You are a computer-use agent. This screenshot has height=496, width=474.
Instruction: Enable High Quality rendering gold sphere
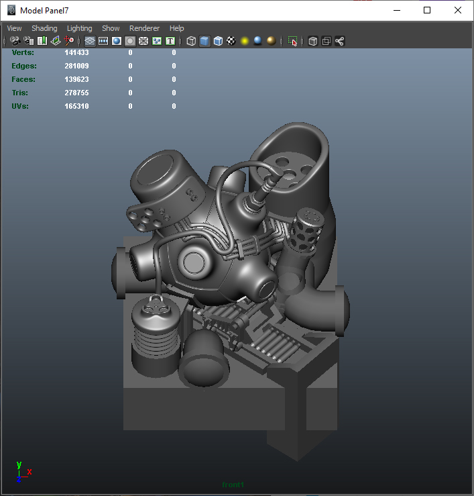271,41
